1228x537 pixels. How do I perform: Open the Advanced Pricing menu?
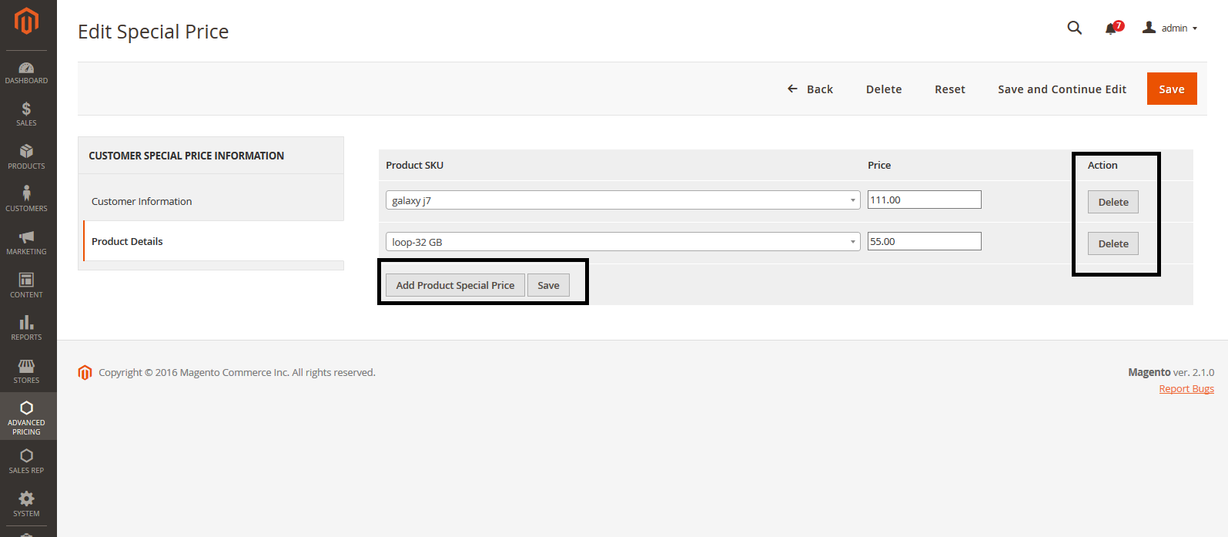click(x=27, y=417)
